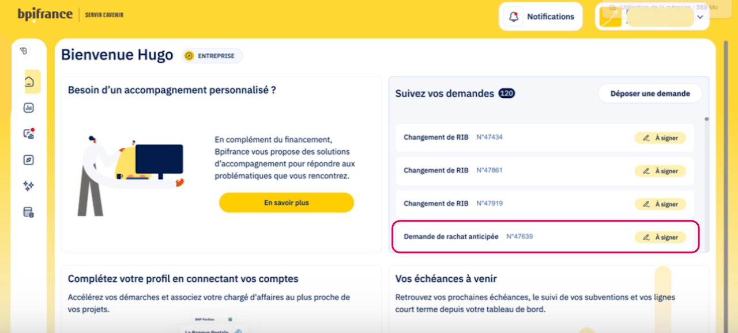Open "Demande de rachat anticipée" N°47639 row
Screen dimensions: 738x333
click(x=451, y=236)
